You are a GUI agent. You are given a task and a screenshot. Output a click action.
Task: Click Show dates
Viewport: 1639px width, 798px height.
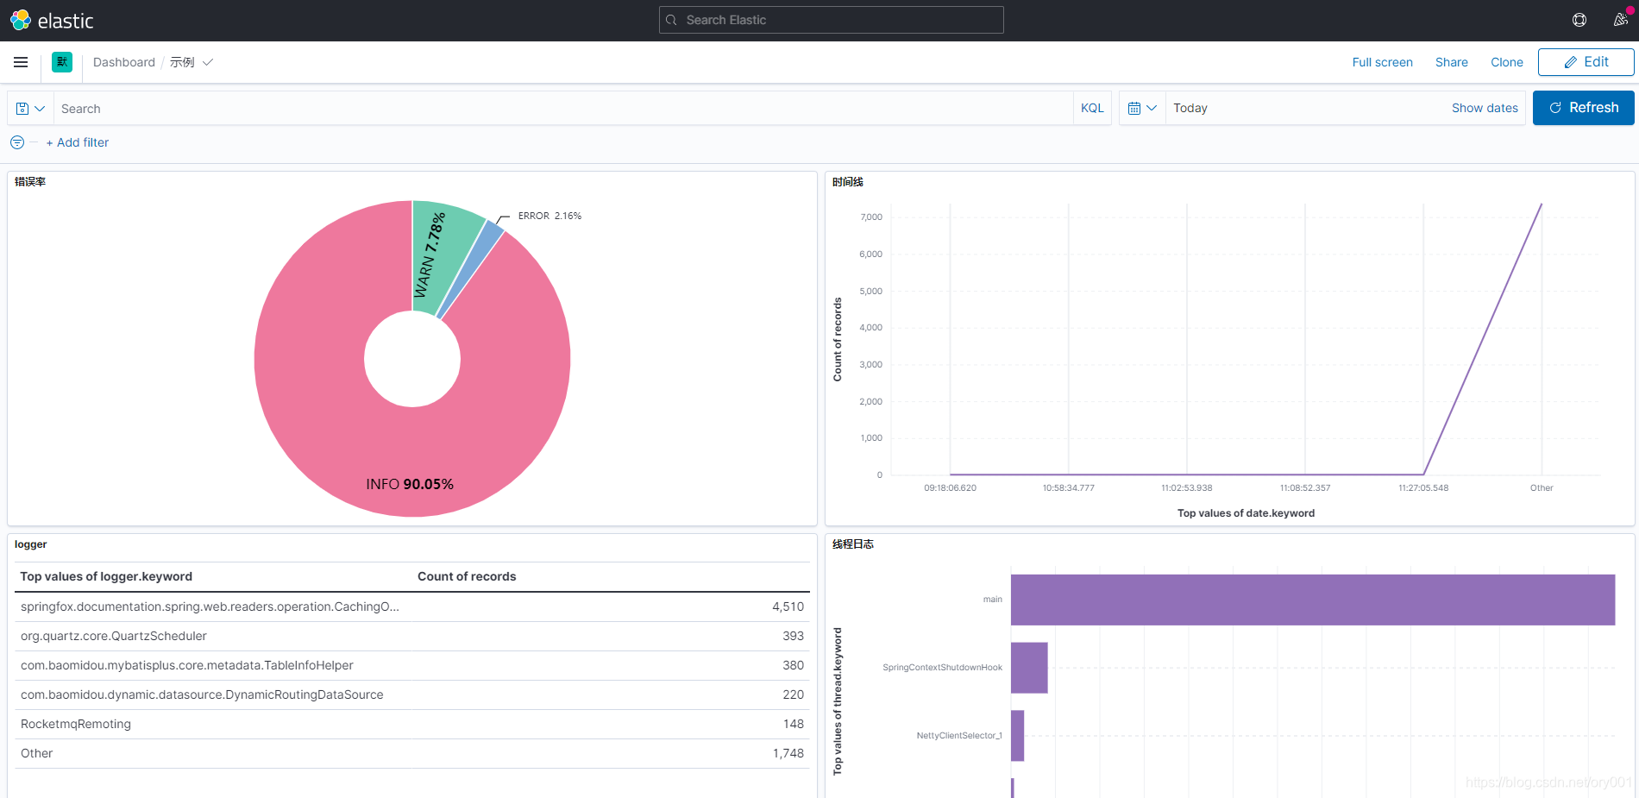pyautogui.click(x=1485, y=108)
